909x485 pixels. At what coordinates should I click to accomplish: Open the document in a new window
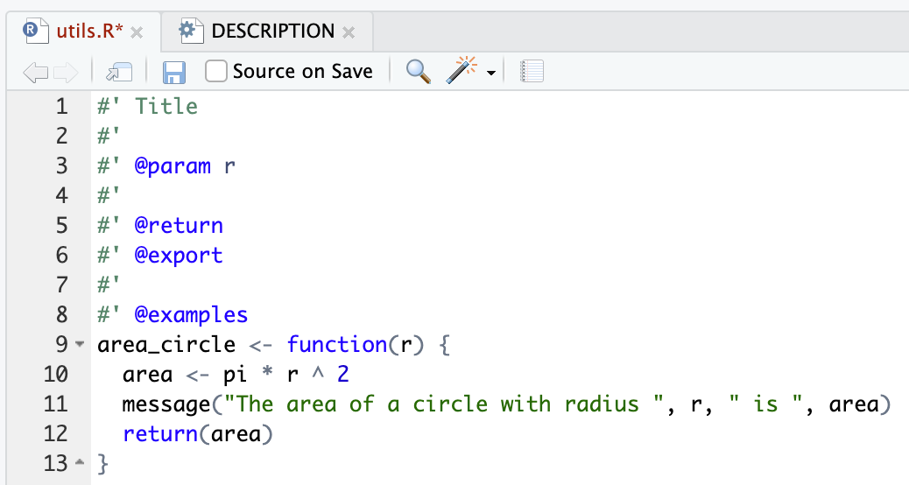point(118,72)
